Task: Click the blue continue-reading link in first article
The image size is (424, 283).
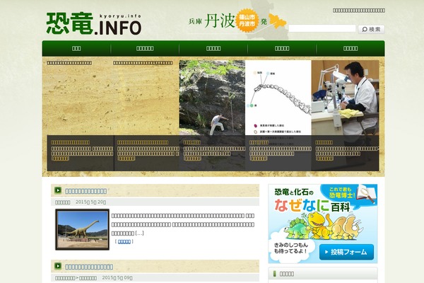Action: [124, 241]
